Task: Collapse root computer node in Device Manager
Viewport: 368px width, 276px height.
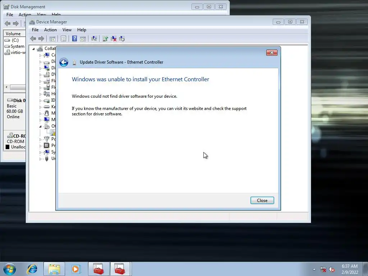Action: [33, 49]
